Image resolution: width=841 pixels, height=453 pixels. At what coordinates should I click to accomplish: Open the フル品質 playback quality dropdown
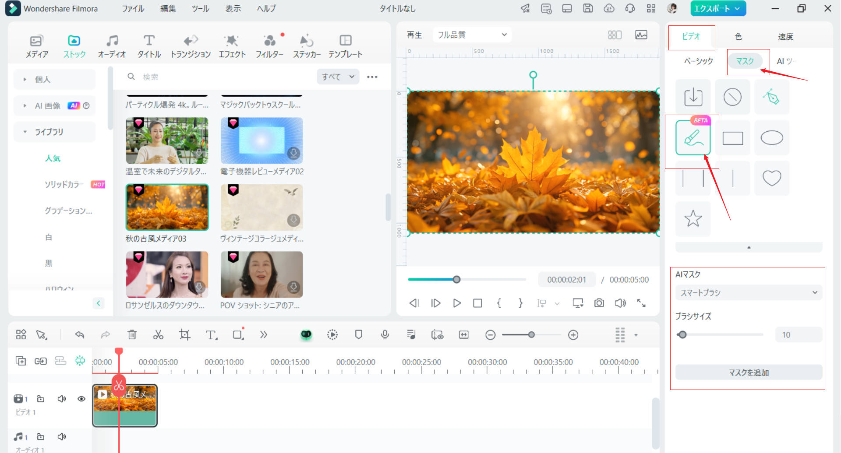tap(472, 35)
